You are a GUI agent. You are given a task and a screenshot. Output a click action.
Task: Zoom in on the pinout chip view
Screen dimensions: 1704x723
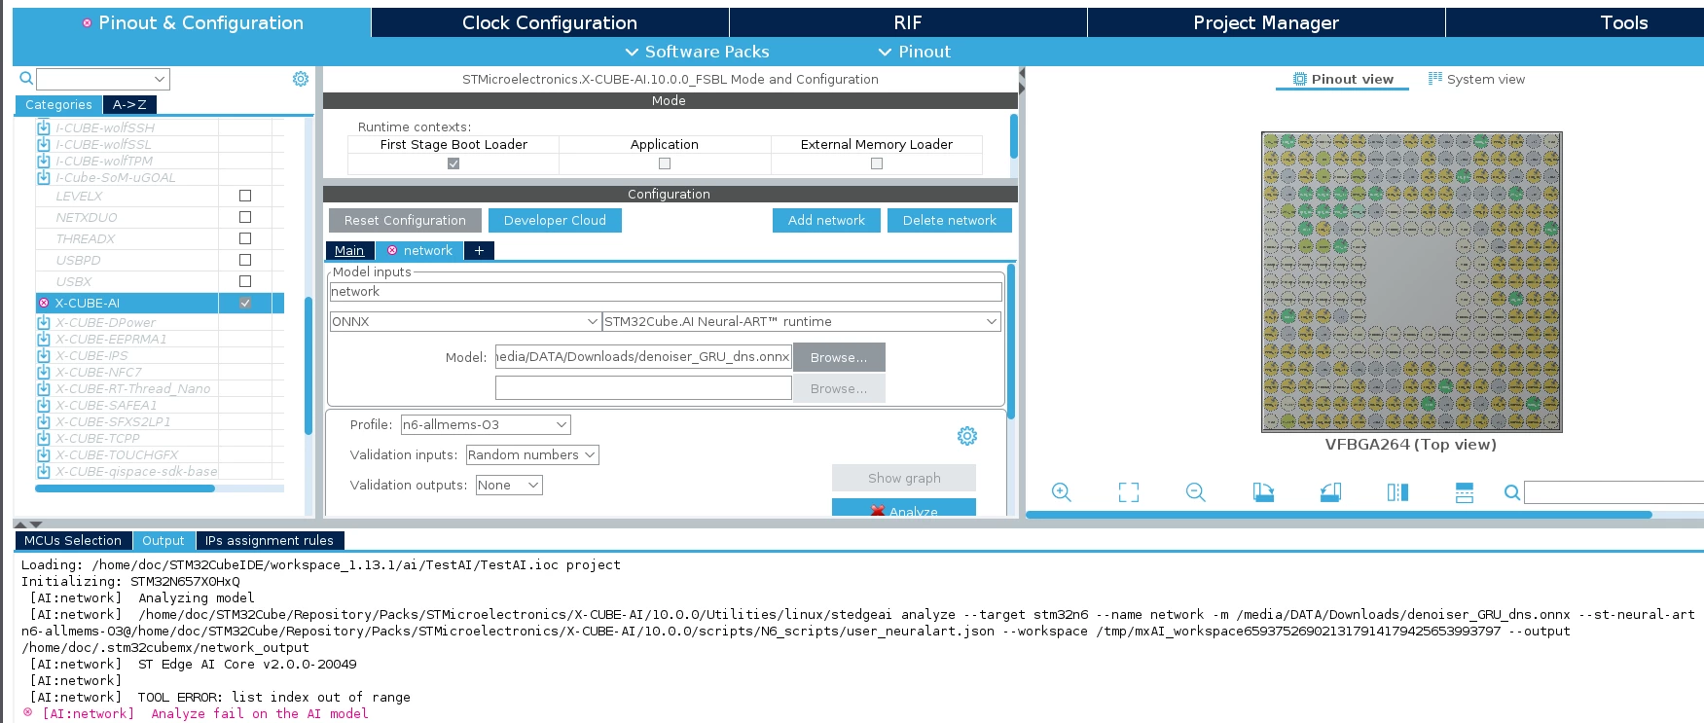1062,492
